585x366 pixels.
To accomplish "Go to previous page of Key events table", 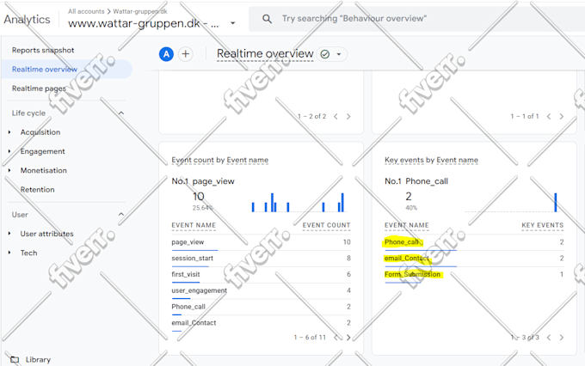I will (549, 338).
